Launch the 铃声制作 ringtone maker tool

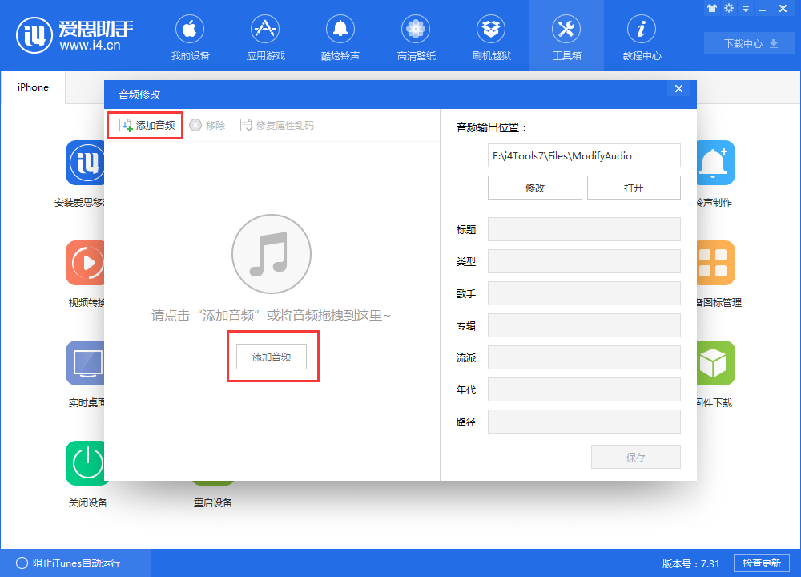coord(715,163)
